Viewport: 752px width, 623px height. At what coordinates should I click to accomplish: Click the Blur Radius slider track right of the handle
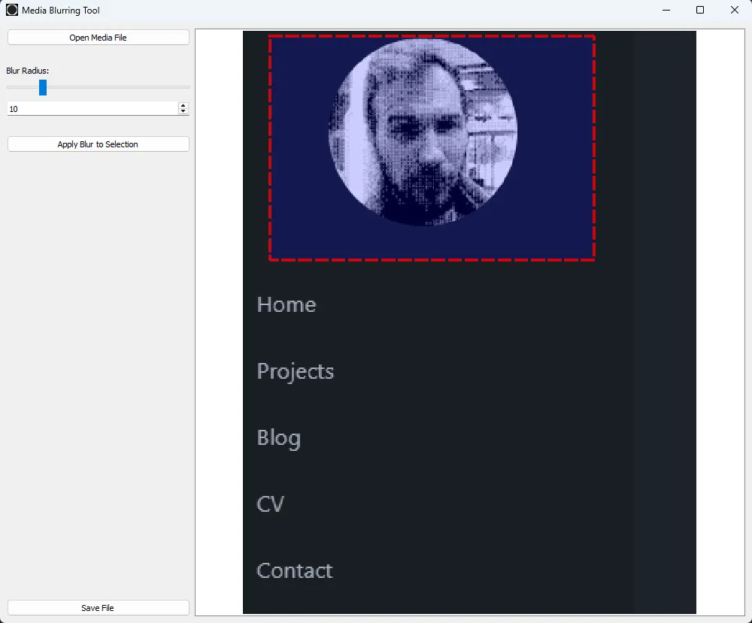119,87
